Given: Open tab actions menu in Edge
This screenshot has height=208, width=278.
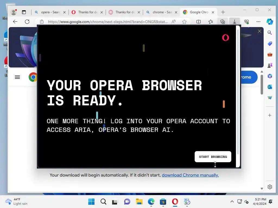Looking at the screenshot, I should (24, 12).
